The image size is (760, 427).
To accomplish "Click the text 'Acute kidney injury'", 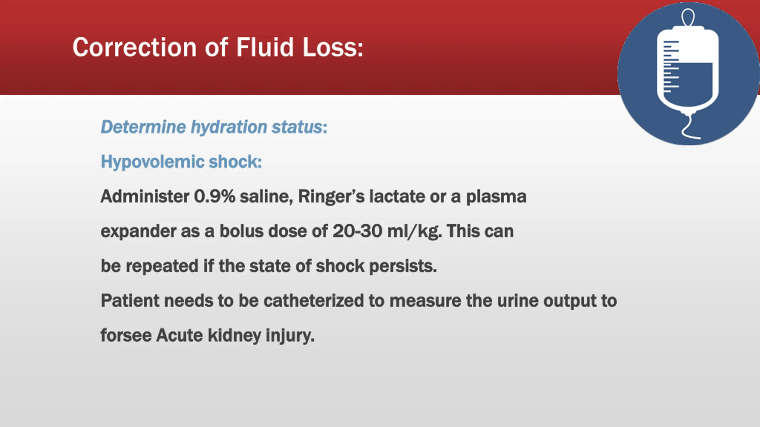I will pos(235,335).
